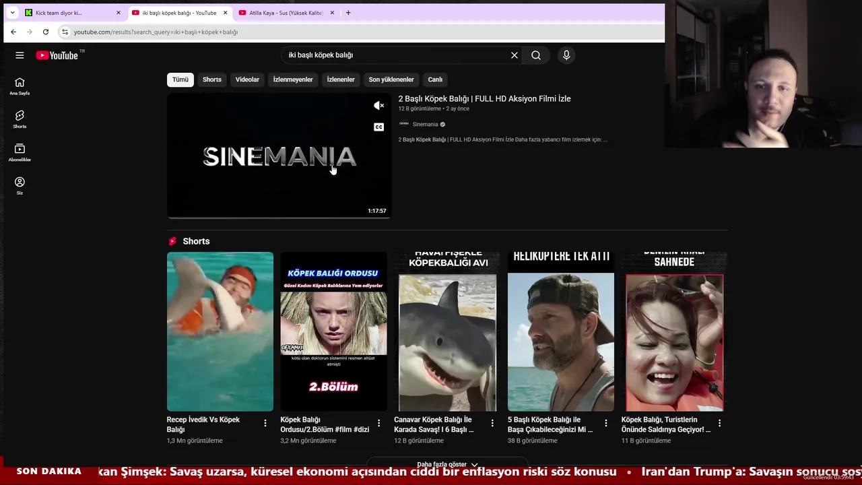Open the Recep İvedik Vs Köpek Balığı thumbnail
Image resolution: width=862 pixels, height=485 pixels.
point(220,331)
